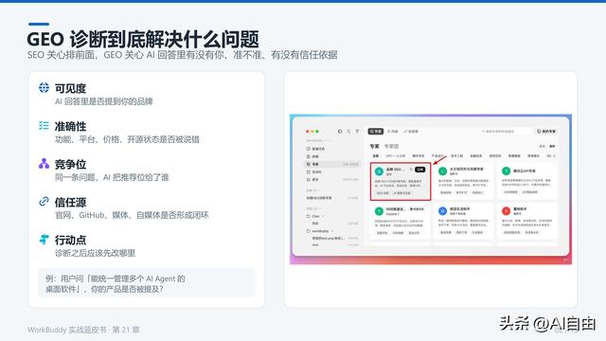
Task: Select the 全部 category filter
Action: click(x=376, y=155)
